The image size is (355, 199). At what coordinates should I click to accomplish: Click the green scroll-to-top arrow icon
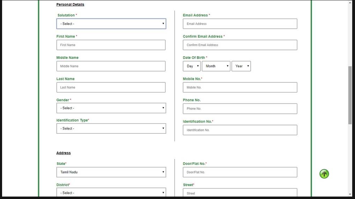pyautogui.click(x=324, y=174)
